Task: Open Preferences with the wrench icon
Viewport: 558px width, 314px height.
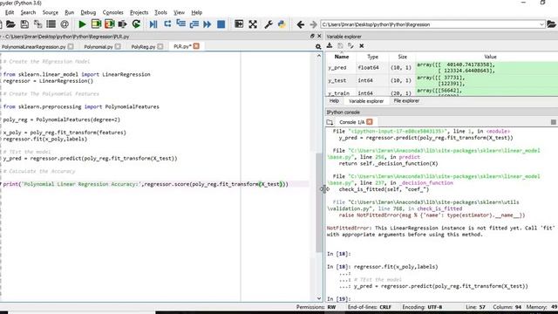Action: pyautogui.click(x=269, y=24)
